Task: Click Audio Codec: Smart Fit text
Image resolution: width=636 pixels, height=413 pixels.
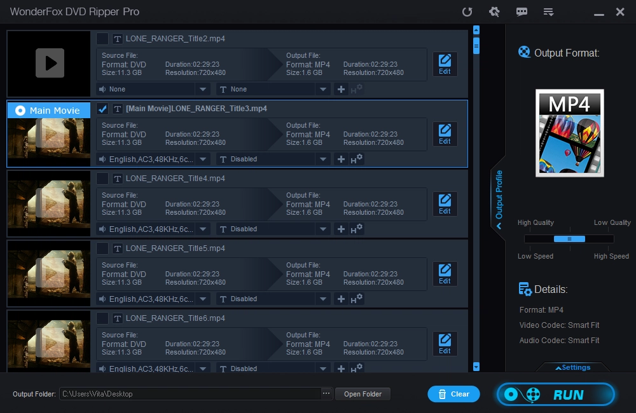Action: [559, 341]
